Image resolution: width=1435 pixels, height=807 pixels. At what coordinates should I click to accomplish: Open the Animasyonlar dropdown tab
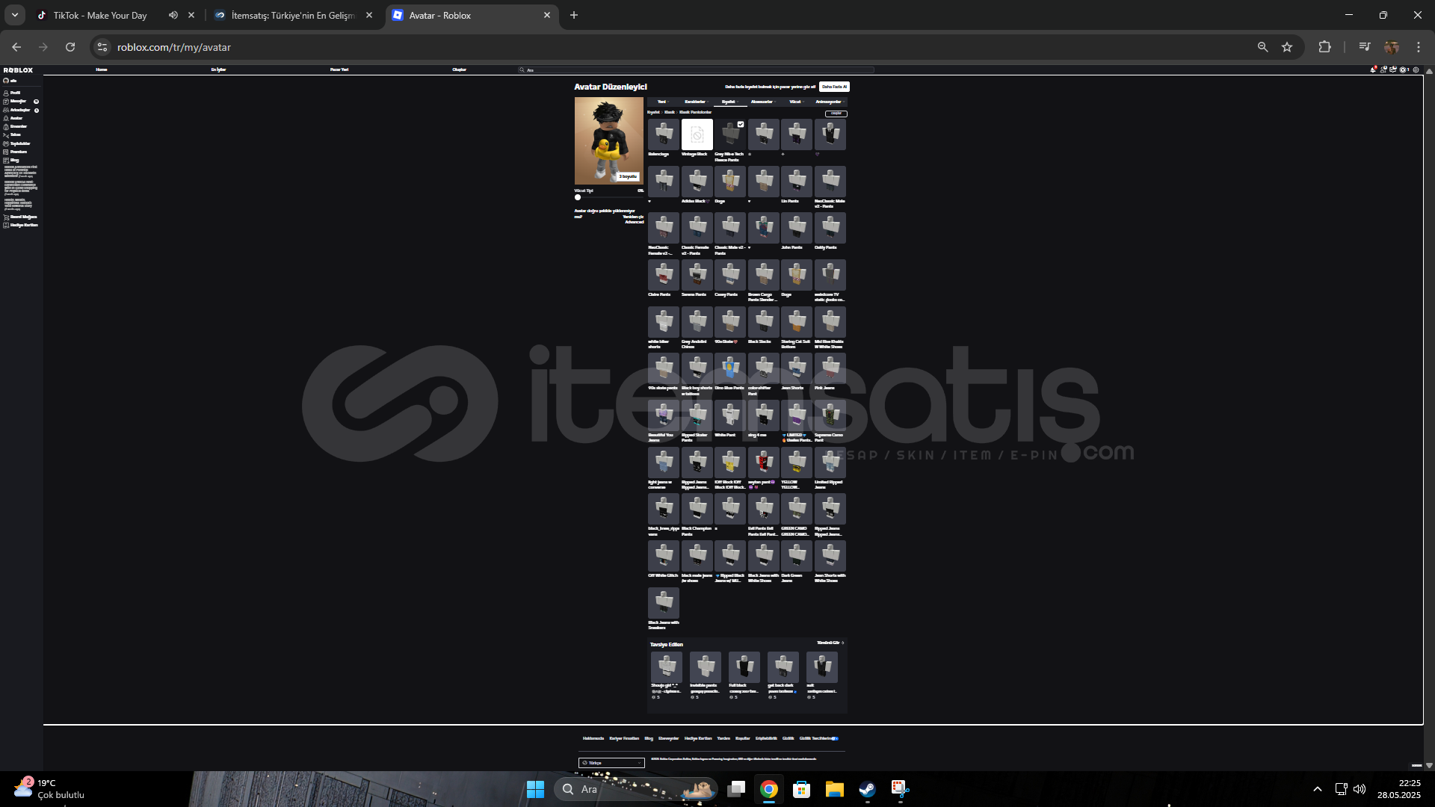(x=829, y=102)
